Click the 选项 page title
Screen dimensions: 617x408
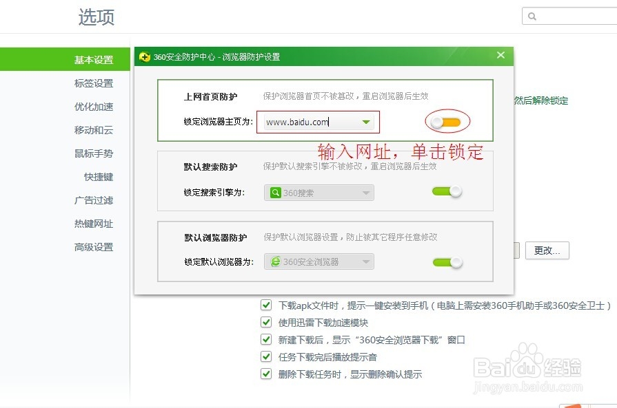(97, 17)
